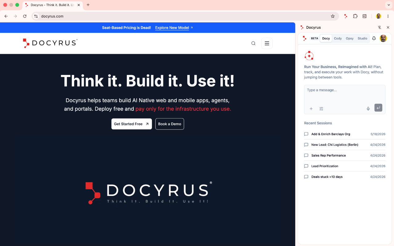
Task: Open the Sales Rep Performance session
Action: point(345,156)
